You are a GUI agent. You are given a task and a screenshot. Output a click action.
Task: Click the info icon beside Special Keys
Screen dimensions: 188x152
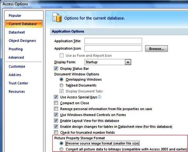click(99, 97)
